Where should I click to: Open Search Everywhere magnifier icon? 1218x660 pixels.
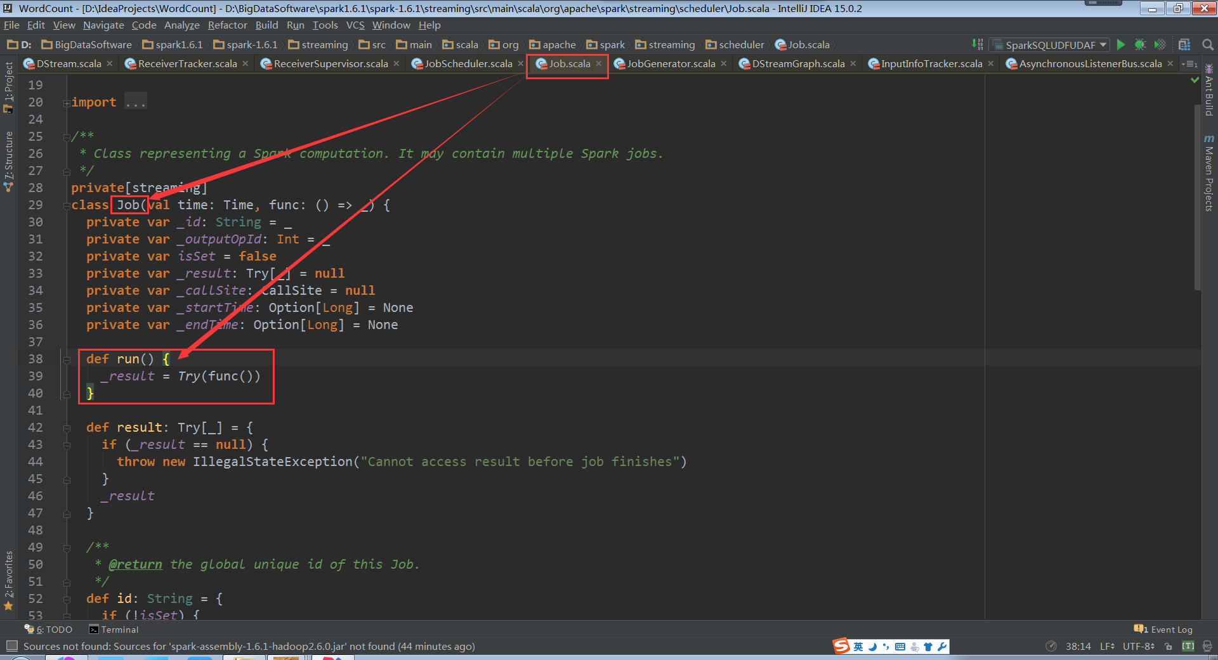pos(1208,44)
